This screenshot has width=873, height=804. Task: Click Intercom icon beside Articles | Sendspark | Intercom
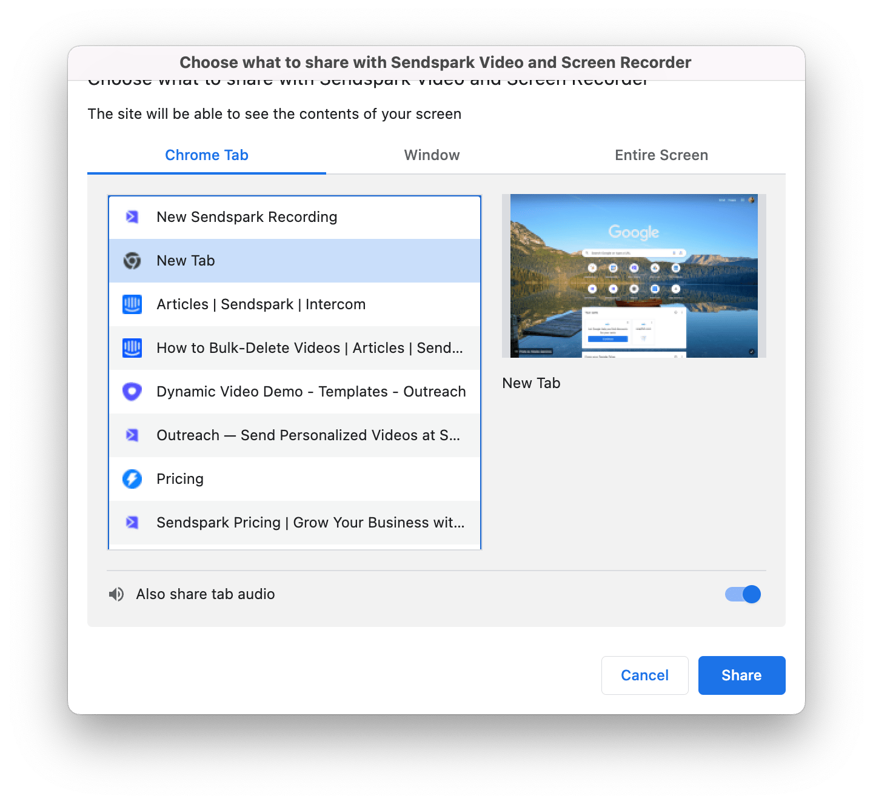[132, 304]
